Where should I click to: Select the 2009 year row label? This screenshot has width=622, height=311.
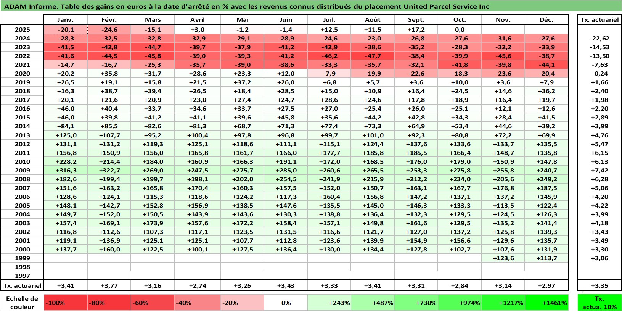(x=22, y=170)
